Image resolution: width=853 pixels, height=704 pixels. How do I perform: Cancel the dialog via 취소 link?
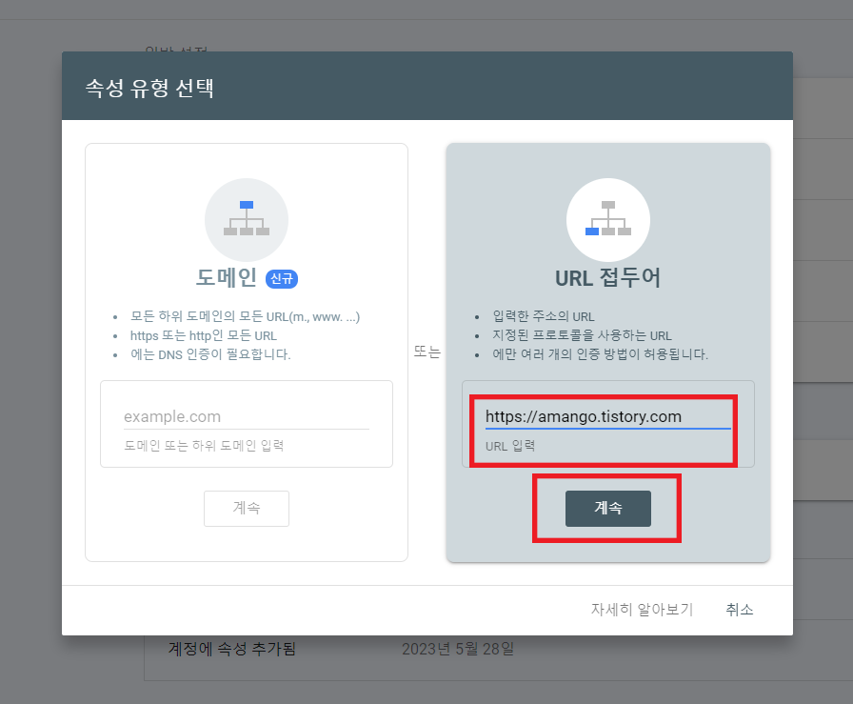tap(740, 609)
